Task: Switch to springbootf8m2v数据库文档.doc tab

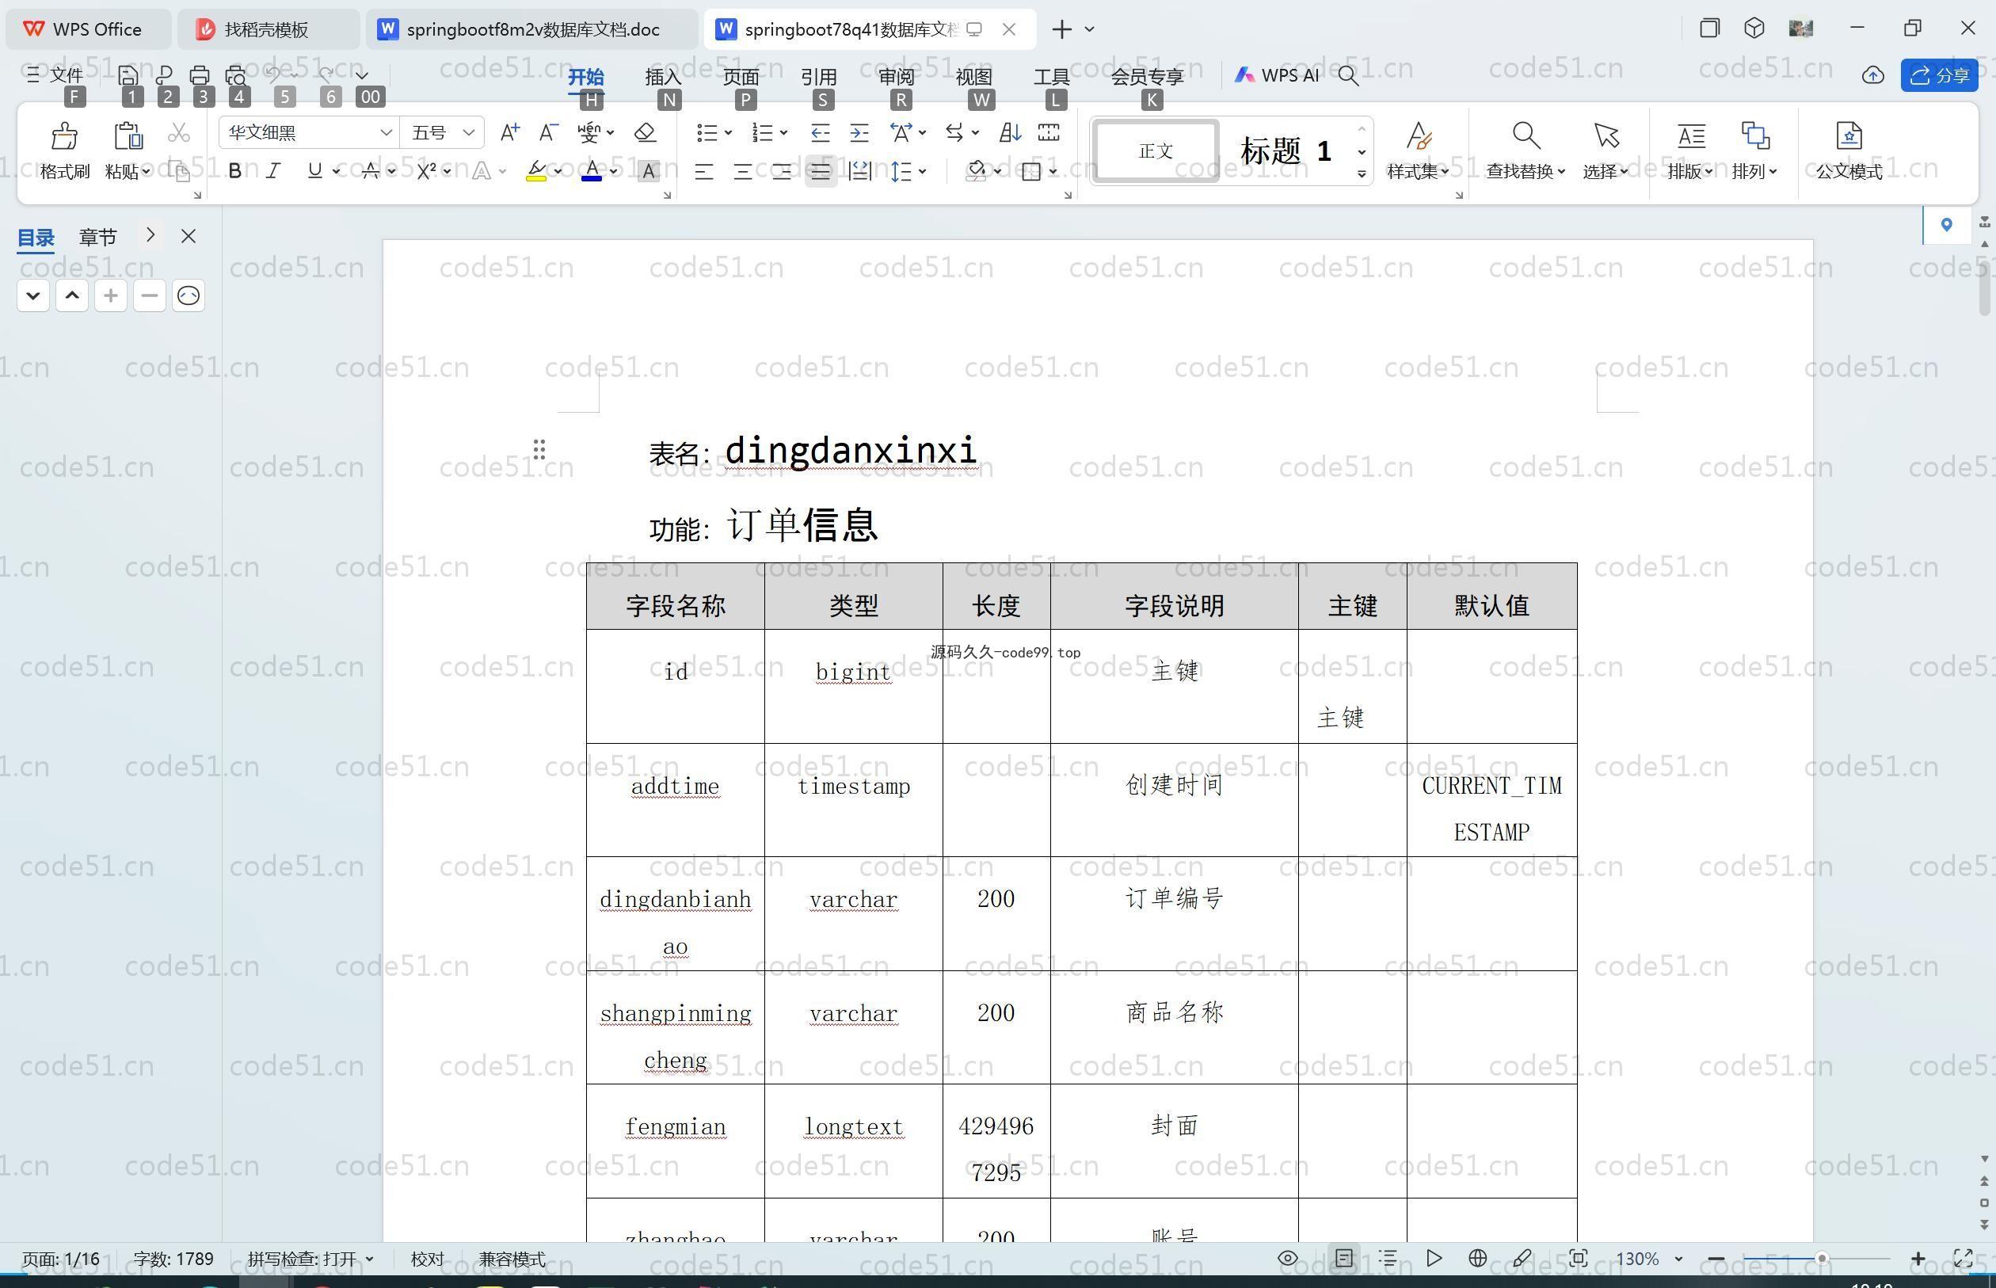Action: 531,29
